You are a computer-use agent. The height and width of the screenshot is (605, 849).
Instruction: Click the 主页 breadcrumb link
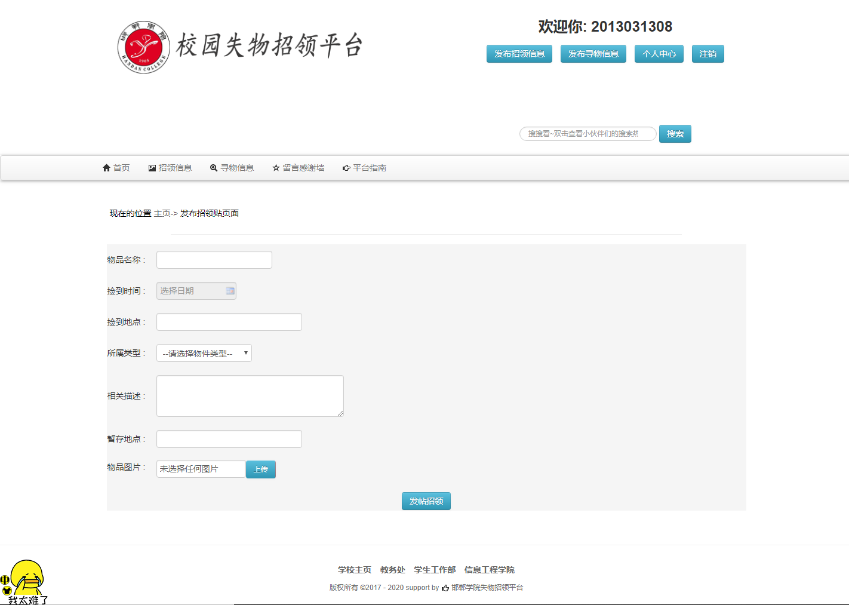162,213
